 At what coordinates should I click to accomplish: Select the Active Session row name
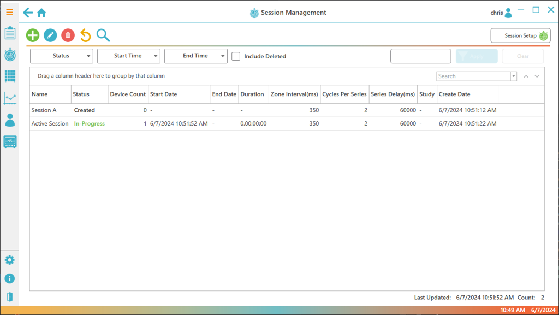coord(50,123)
